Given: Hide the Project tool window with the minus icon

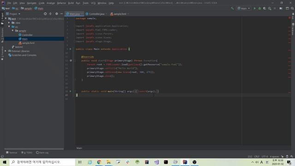Looking at the screenshot, I should (61, 14).
